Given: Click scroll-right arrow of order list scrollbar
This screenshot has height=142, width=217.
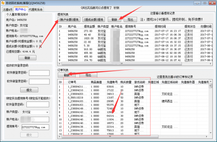Looking at the screenshot, I should tap(207, 137).
